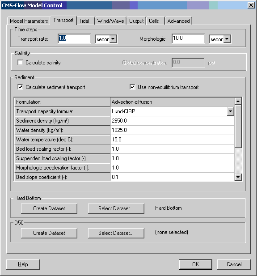Click Create Dataset under Hard Bottom

point(49,208)
